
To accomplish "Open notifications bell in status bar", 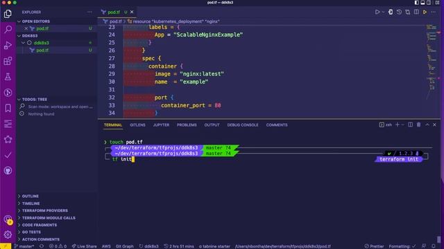I will click(433, 246).
